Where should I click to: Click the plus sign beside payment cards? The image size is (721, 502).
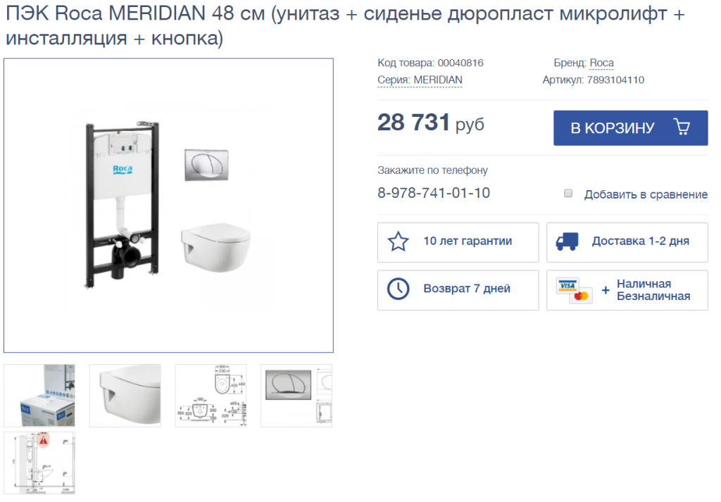[606, 290]
